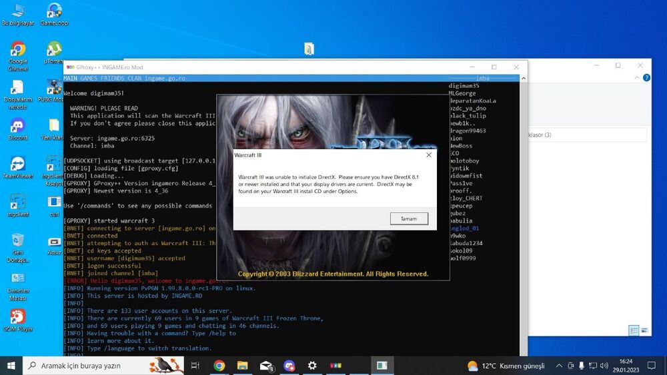Open Bu bilgisayar desktop icon
Image resolution: width=667 pixels, height=375 pixels.
[18, 12]
